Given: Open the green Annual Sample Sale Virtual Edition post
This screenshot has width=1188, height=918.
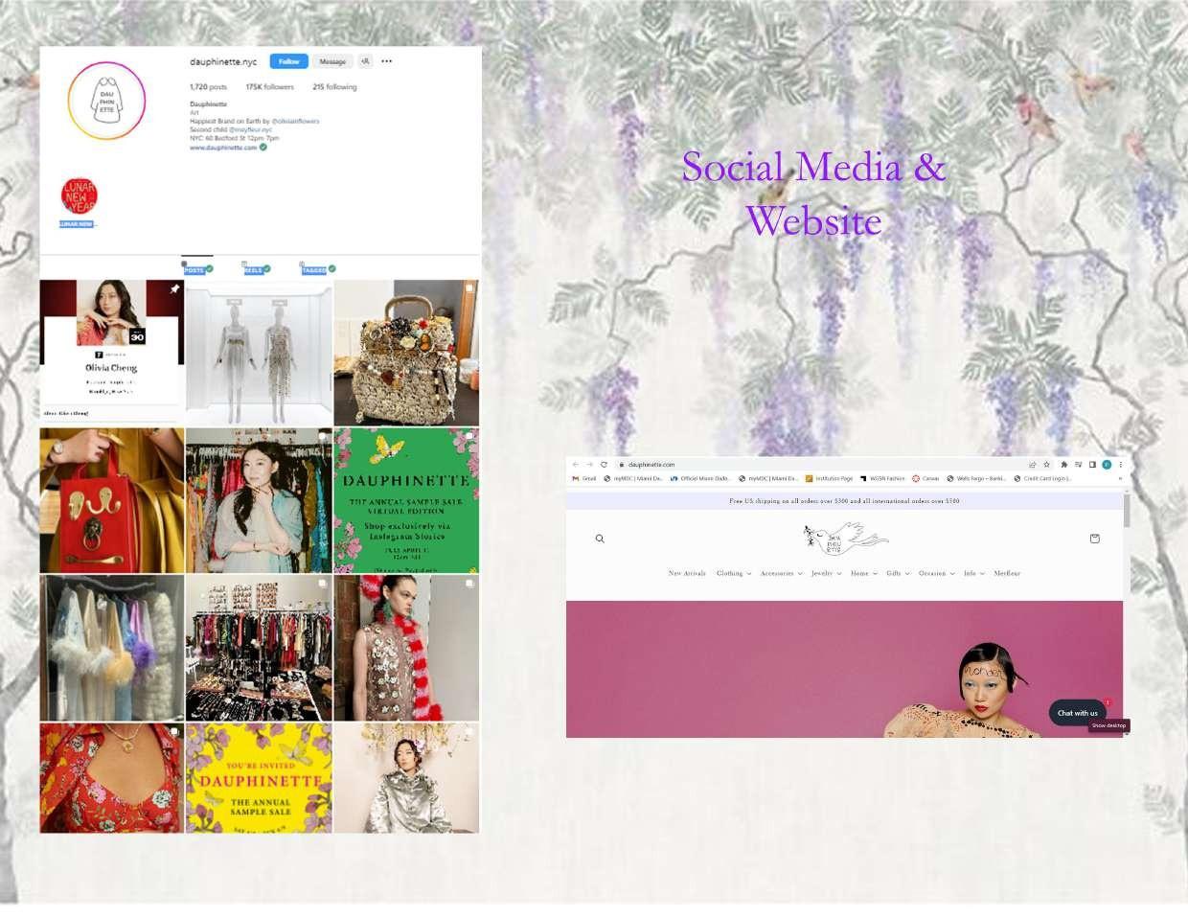Looking at the screenshot, I should point(406,500).
